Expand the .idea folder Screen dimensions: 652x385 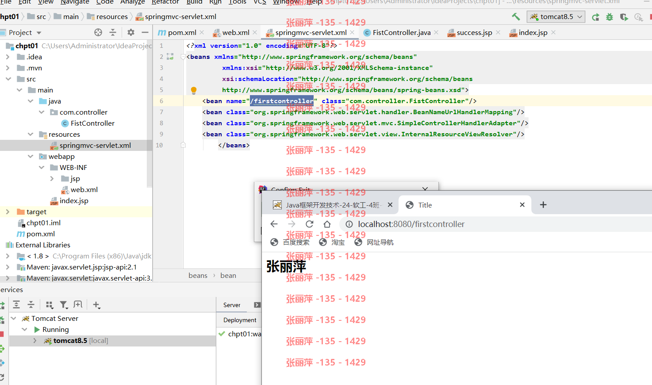pos(8,57)
